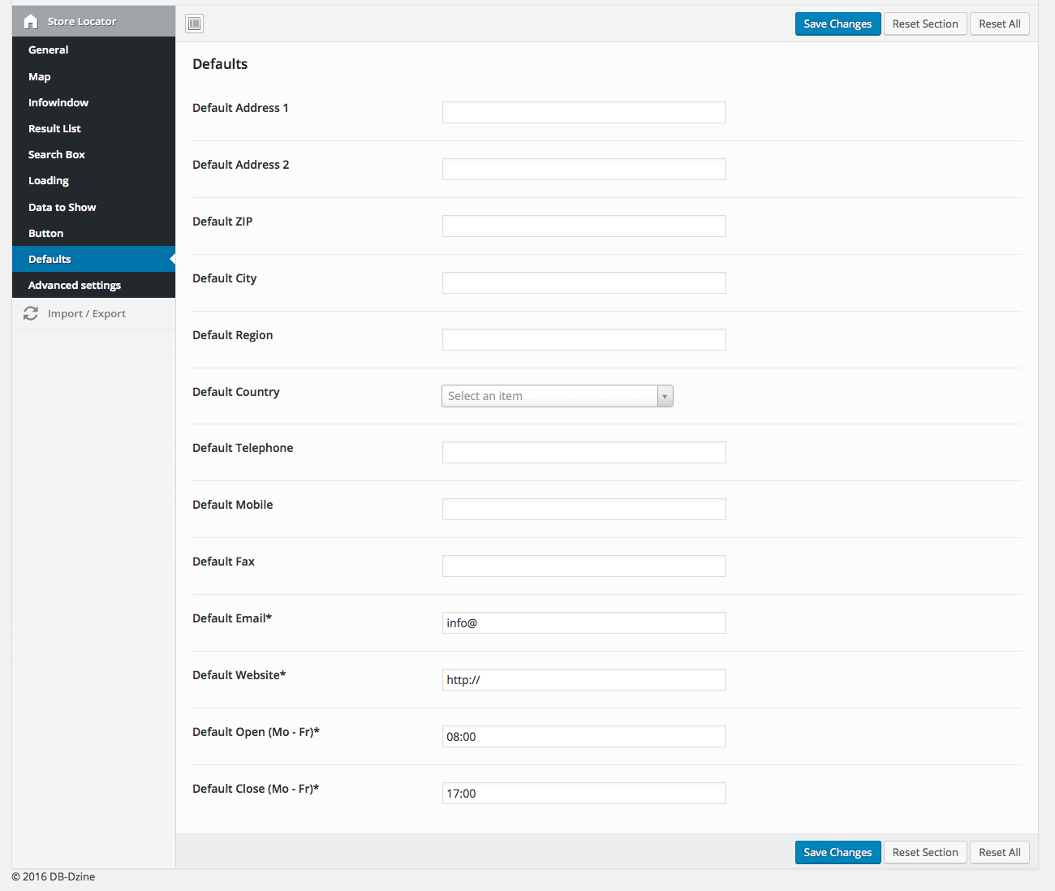Focus the Default Address 1 field

pos(583,112)
